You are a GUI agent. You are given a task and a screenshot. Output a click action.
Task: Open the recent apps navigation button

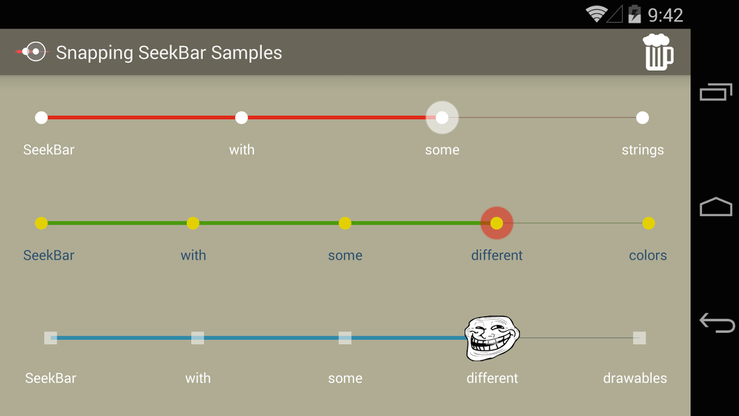[716, 93]
